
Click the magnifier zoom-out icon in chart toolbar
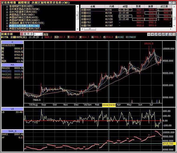coord(156,34)
